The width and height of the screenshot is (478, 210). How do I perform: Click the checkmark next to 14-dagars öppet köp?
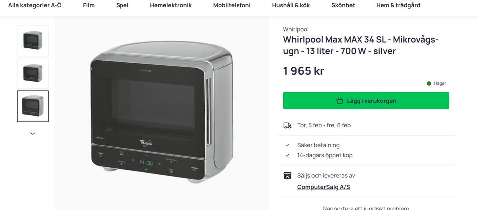[287, 155]
